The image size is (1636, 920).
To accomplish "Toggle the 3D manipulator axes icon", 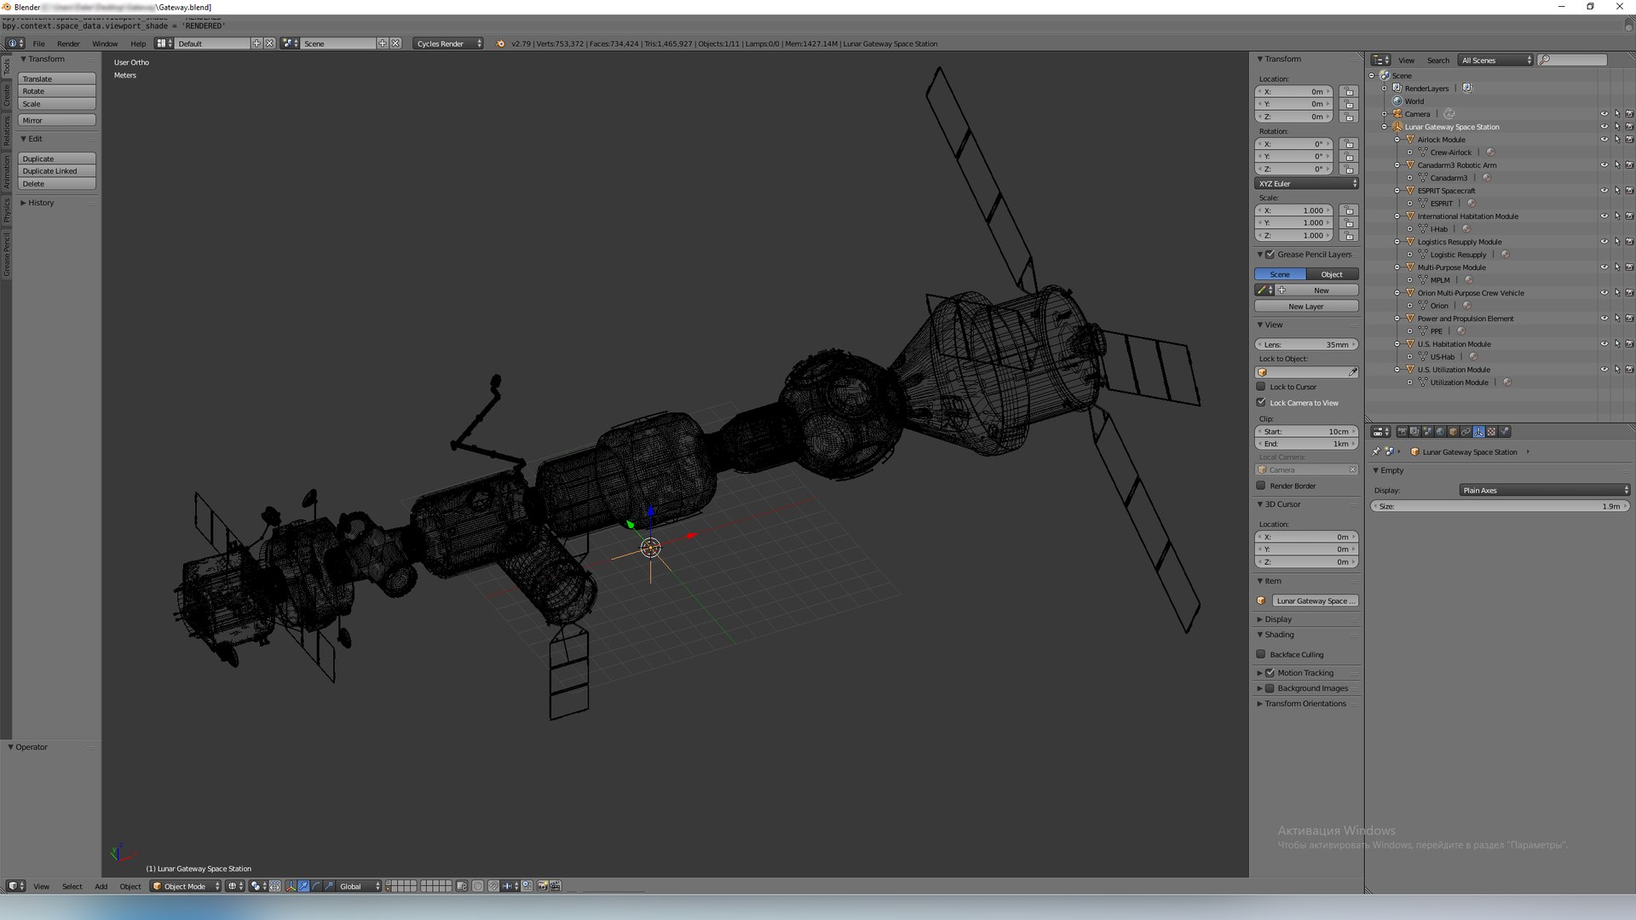I will click(x=291, y=886).
